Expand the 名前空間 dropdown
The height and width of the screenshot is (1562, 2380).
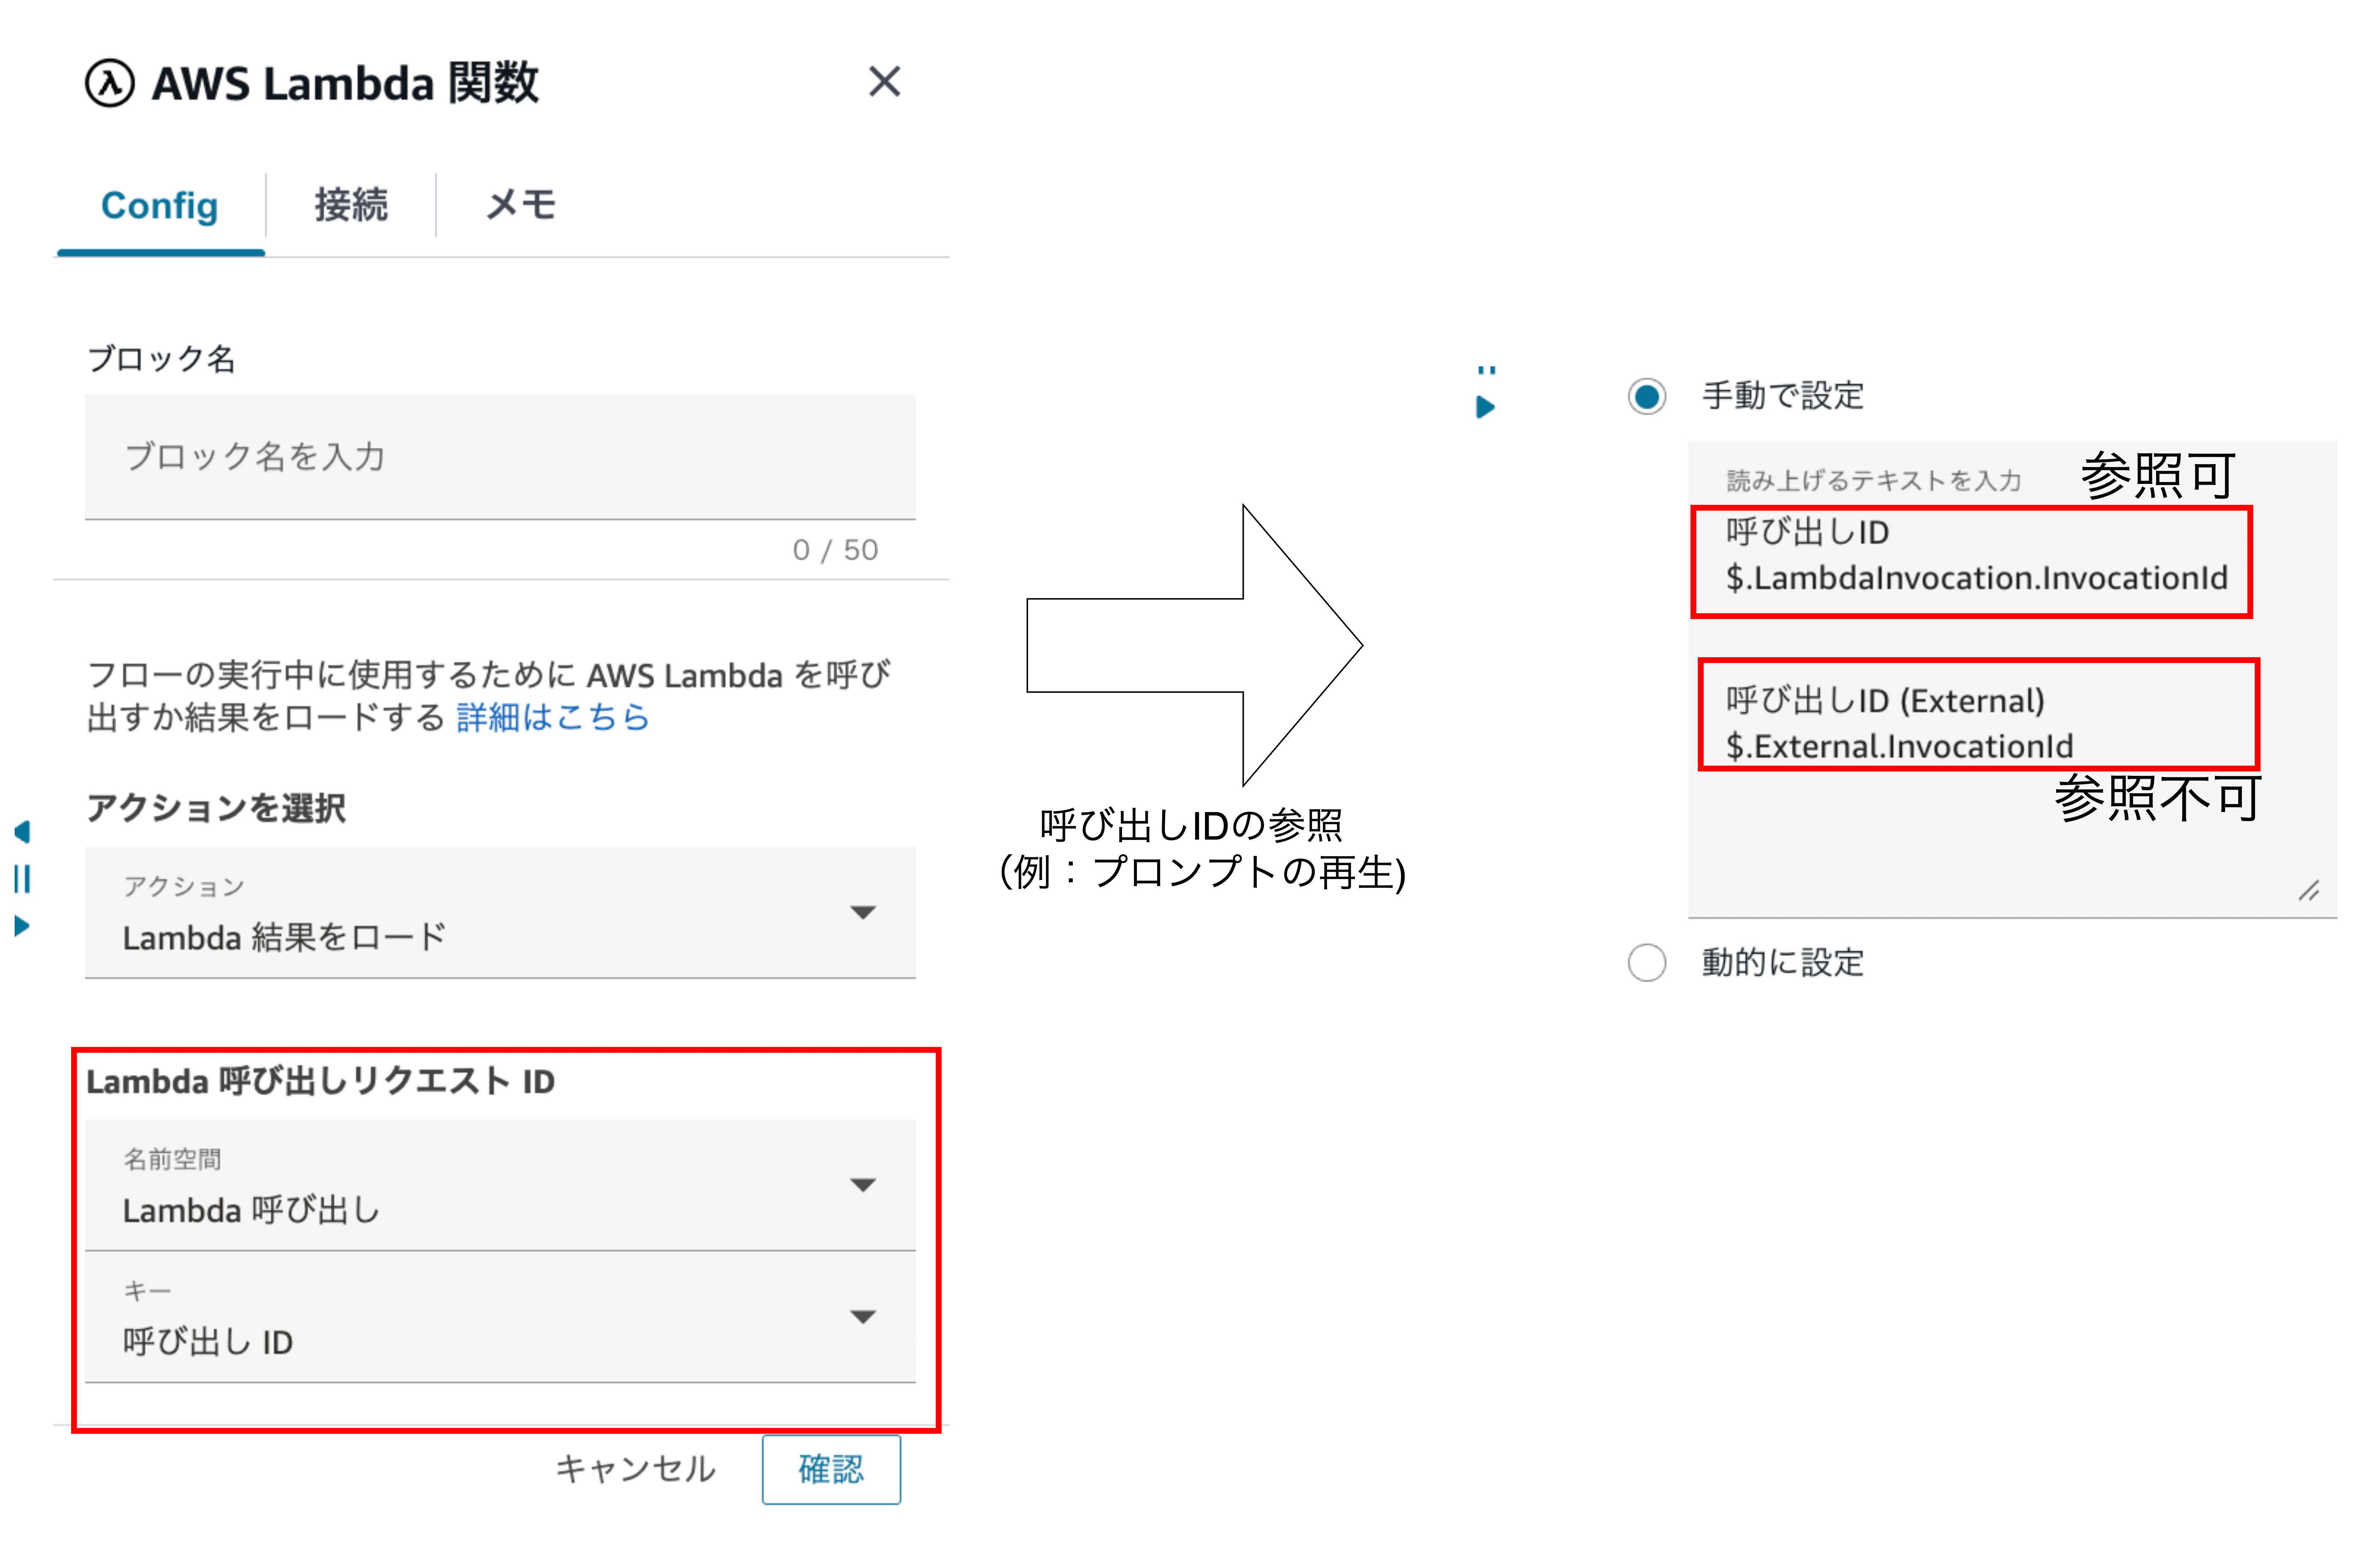500,1185
